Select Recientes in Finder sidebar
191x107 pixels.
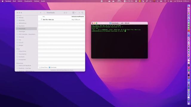[x=21, y=21]
